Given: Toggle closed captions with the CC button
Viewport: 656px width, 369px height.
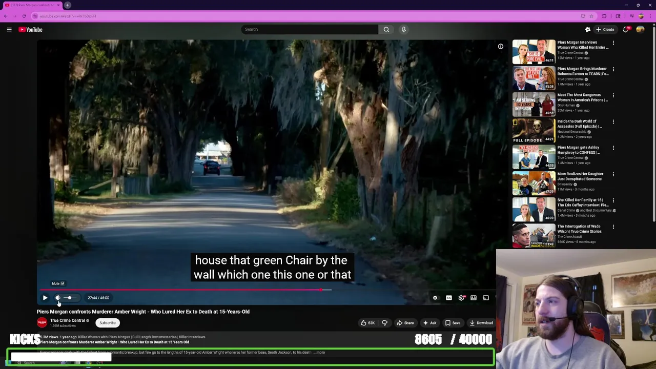Looking at the screenshot, I should (x=449, y=298).
